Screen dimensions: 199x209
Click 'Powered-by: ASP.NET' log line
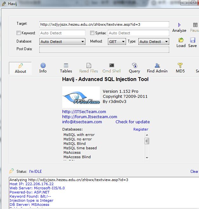(x=30, y=192)
